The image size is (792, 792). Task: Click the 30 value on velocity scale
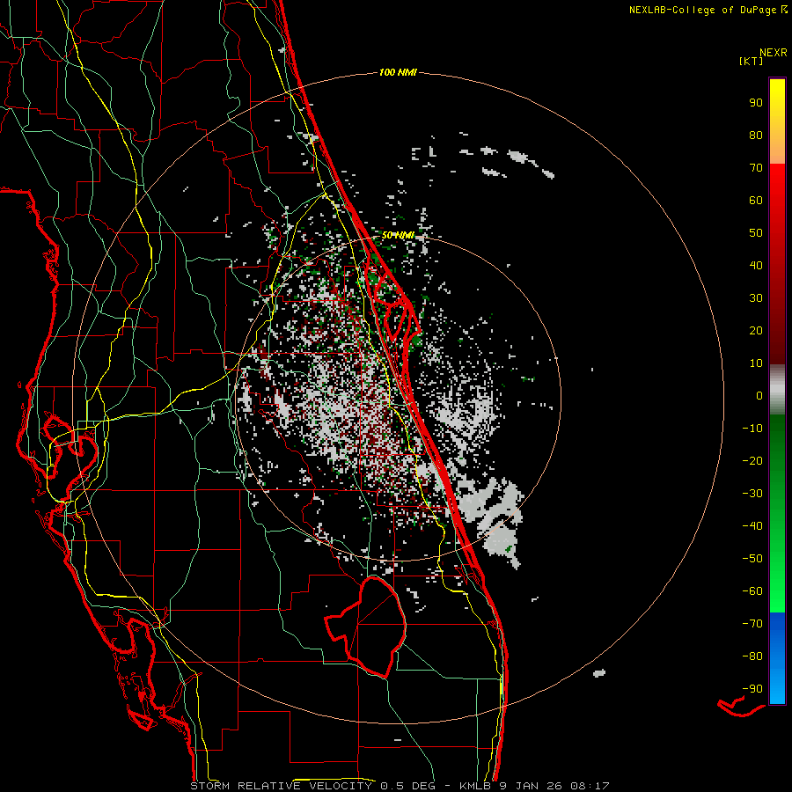pyautogui.click(x=756, y=298)
